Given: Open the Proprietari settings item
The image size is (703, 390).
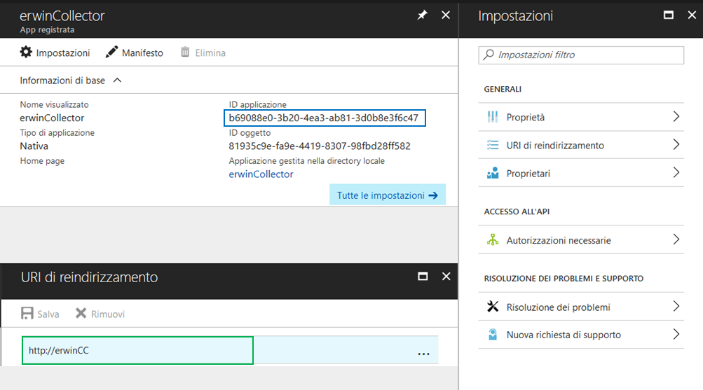Looking at the screenshot, I should pos(528,174).
